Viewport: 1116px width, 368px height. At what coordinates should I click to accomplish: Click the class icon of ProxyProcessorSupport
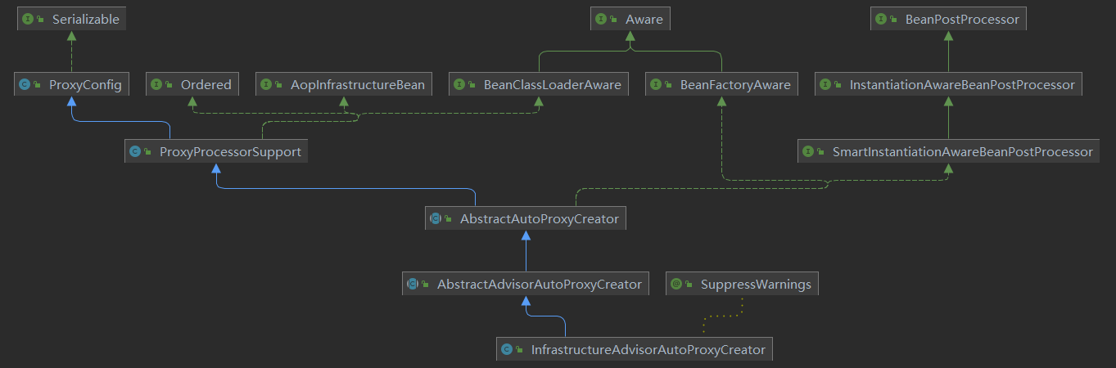[135, 151]
